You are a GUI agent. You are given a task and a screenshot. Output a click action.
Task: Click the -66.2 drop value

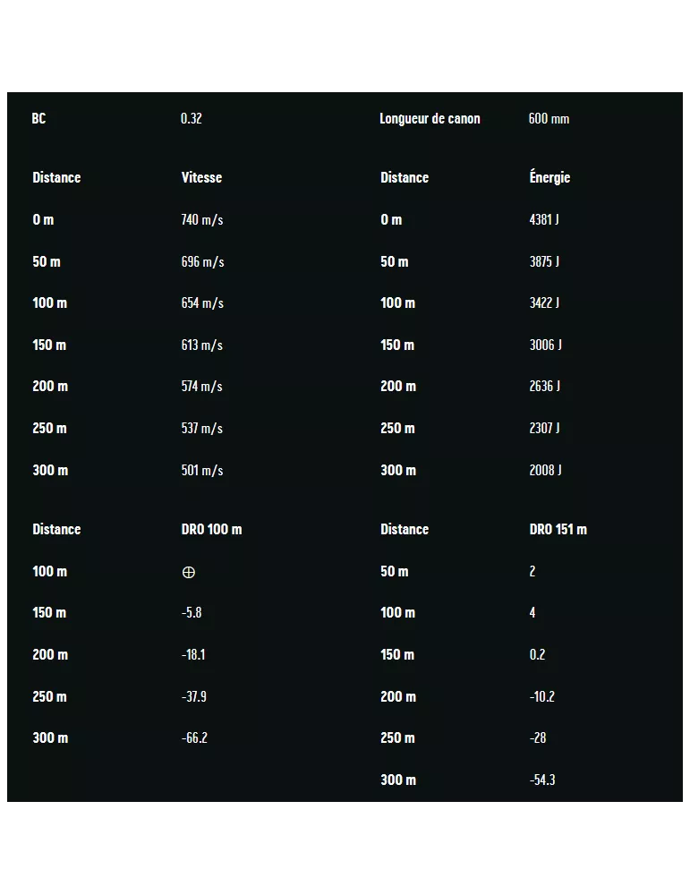[194, 737]
